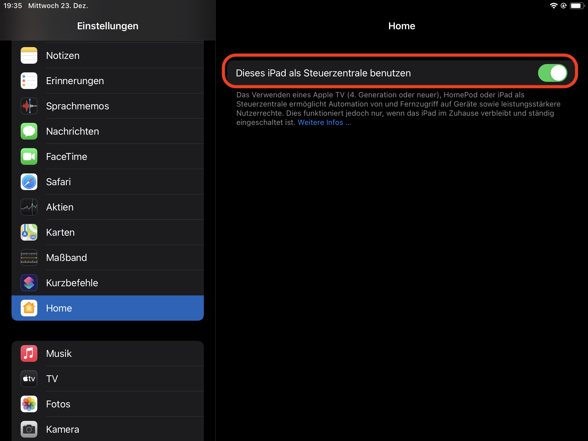This screenshot has width=588, height=441.
Task: Tap the Erinnerungen app icon
Action: 29,81
